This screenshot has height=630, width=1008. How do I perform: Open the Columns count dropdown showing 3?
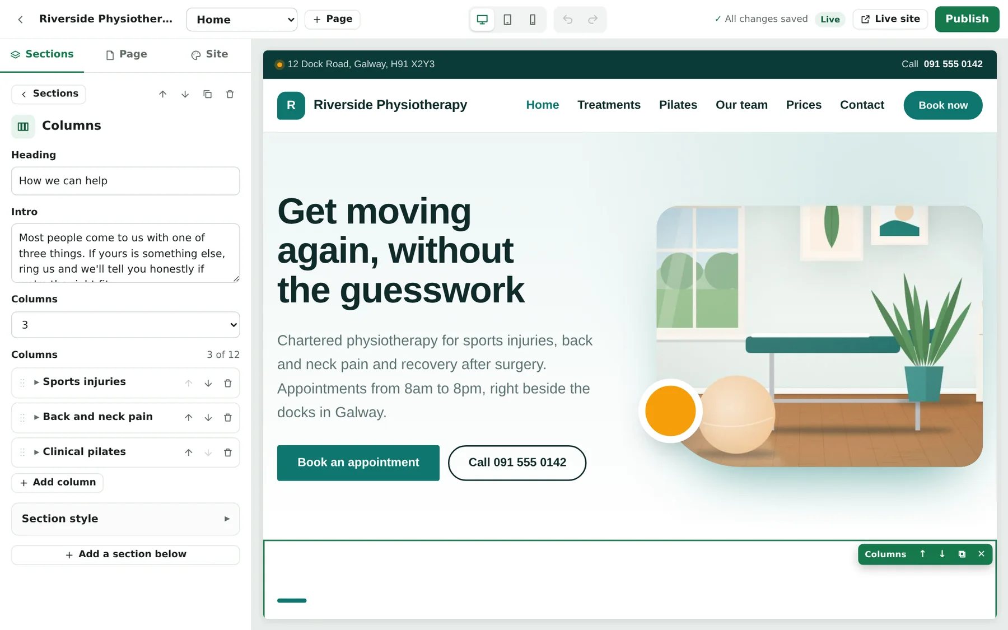pos(125,325)
